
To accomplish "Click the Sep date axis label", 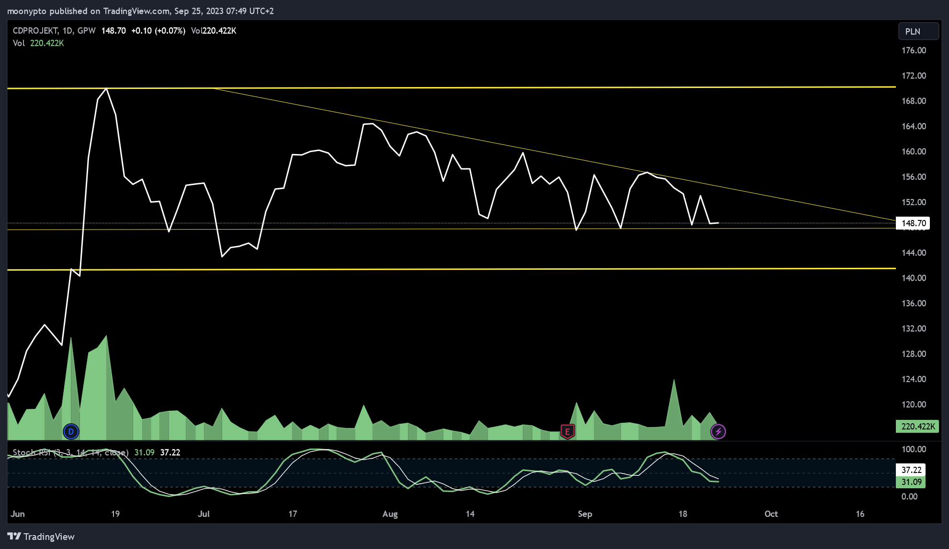I will coord(585,514).
